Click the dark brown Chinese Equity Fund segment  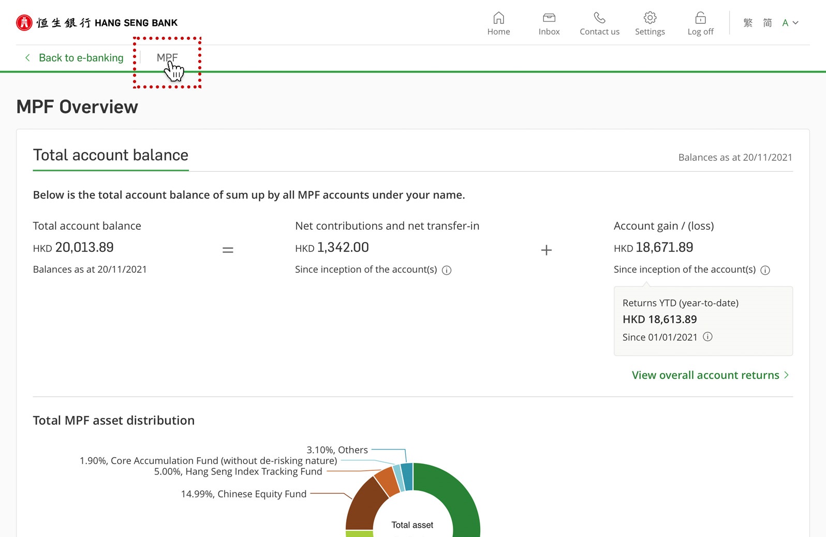click(365, 507)
